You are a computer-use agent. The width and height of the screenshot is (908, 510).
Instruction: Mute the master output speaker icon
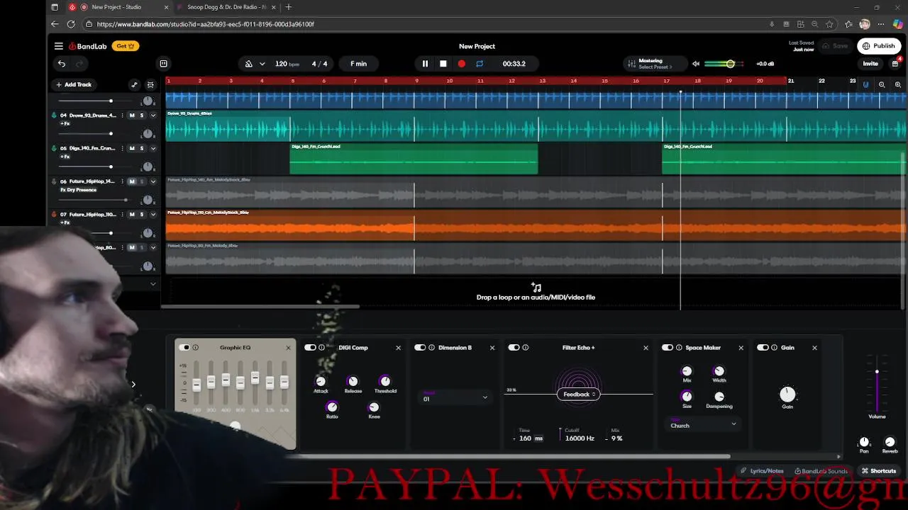coord(696,64)
